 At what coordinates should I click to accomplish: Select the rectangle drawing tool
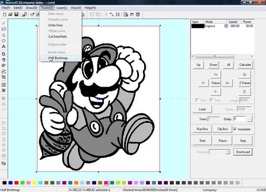tap(3, 29)
